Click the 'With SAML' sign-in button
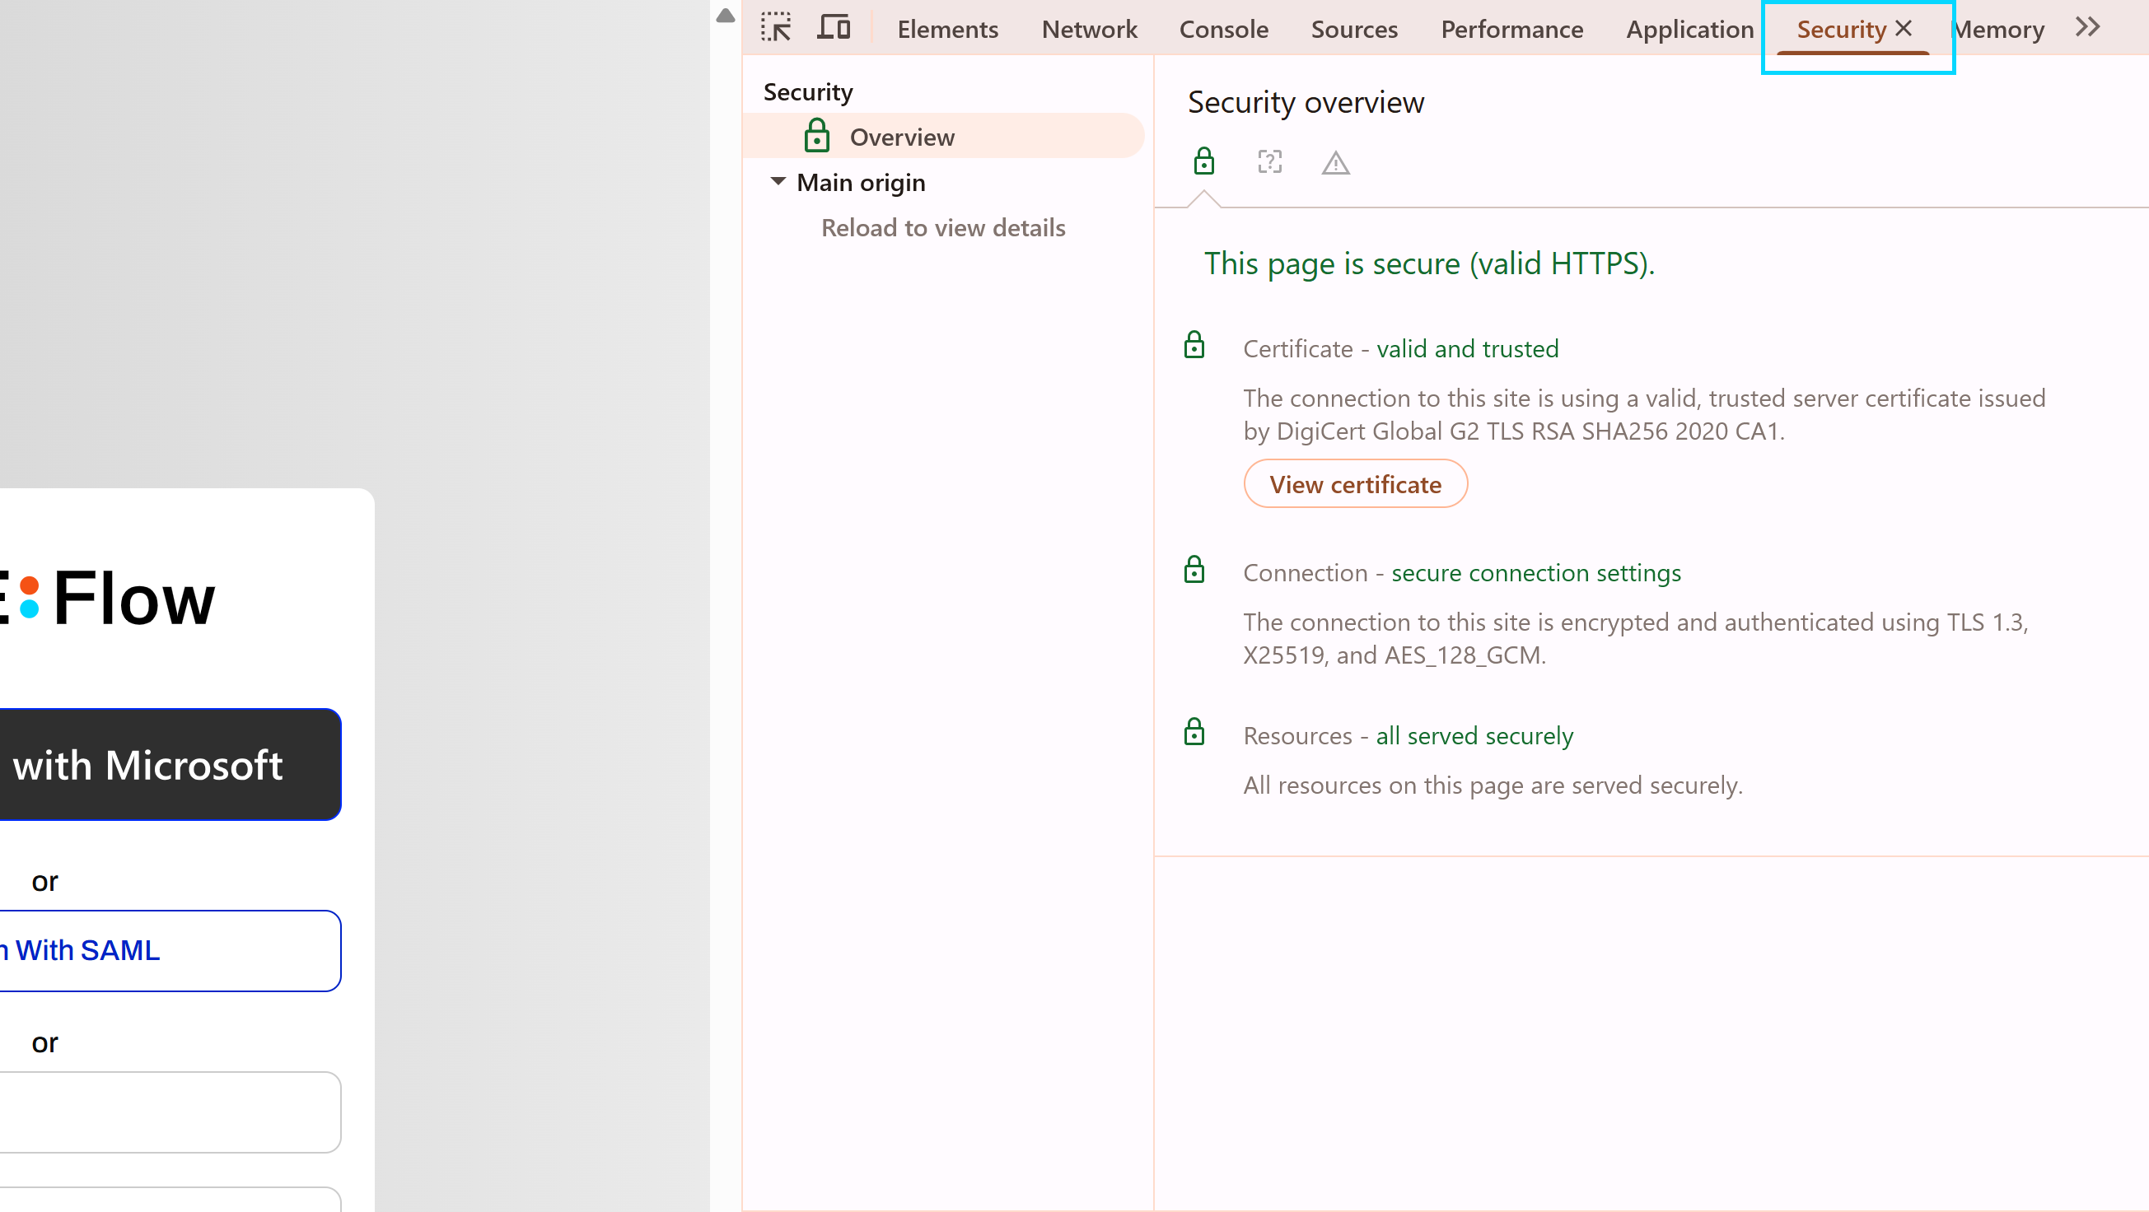The height and width of the screenshot is (1212, 2149). coord(171,950)
